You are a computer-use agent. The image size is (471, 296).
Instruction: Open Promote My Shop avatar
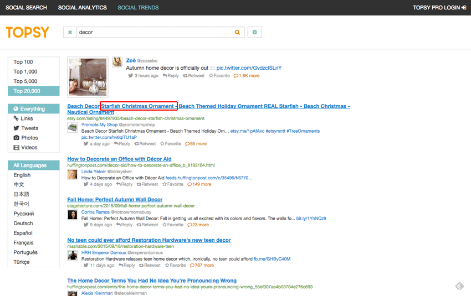click(x=73, y=127)
